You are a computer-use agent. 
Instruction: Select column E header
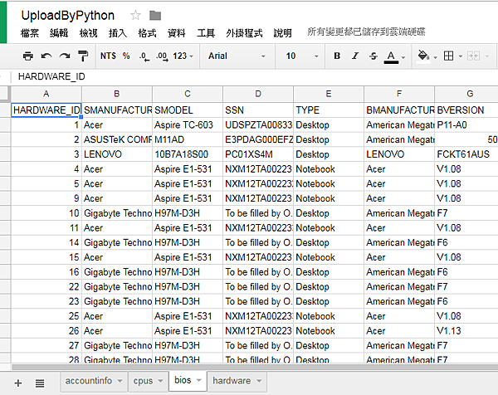click(x=329, y=94)
